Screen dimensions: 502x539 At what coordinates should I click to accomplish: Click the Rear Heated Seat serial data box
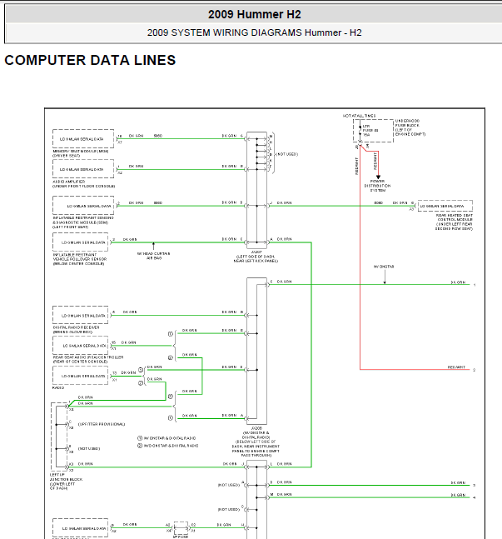pos(445,206)
